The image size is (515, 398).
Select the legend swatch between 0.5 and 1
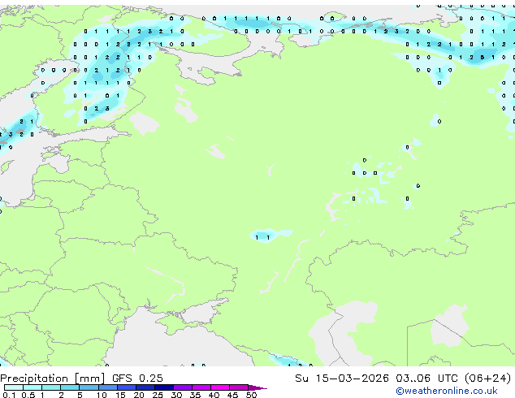32,387
